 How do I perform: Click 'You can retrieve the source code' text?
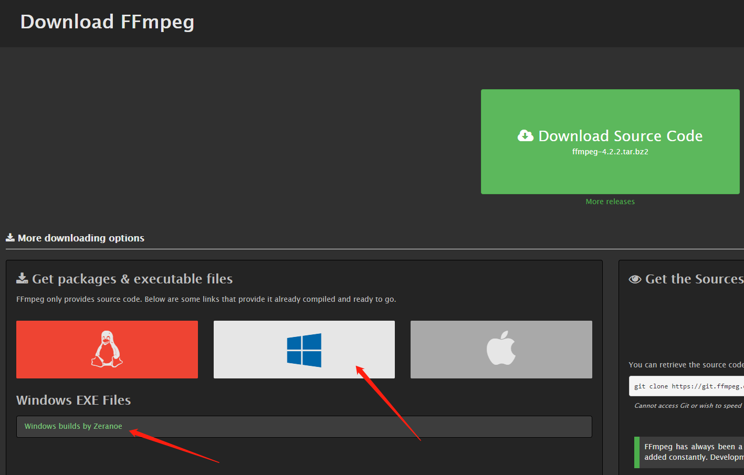pyautogui.click(x=686, y=365)
